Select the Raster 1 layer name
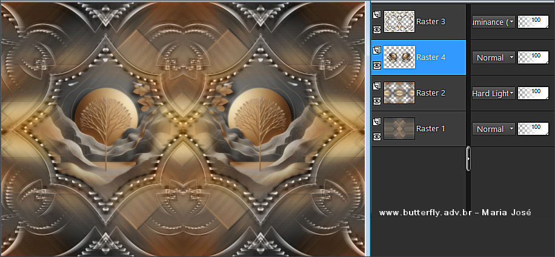The width and height of the screenshot is (555, 257). click(431, 128)
